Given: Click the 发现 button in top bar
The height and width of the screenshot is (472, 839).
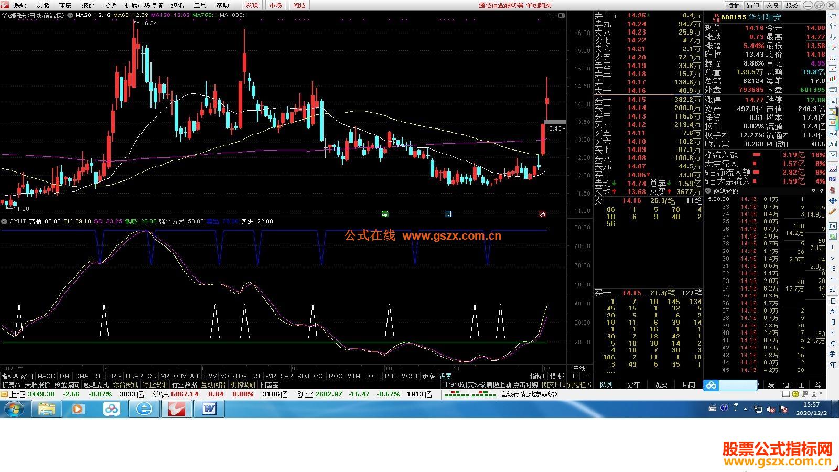Looking at the screenshot, I should 252,5.
